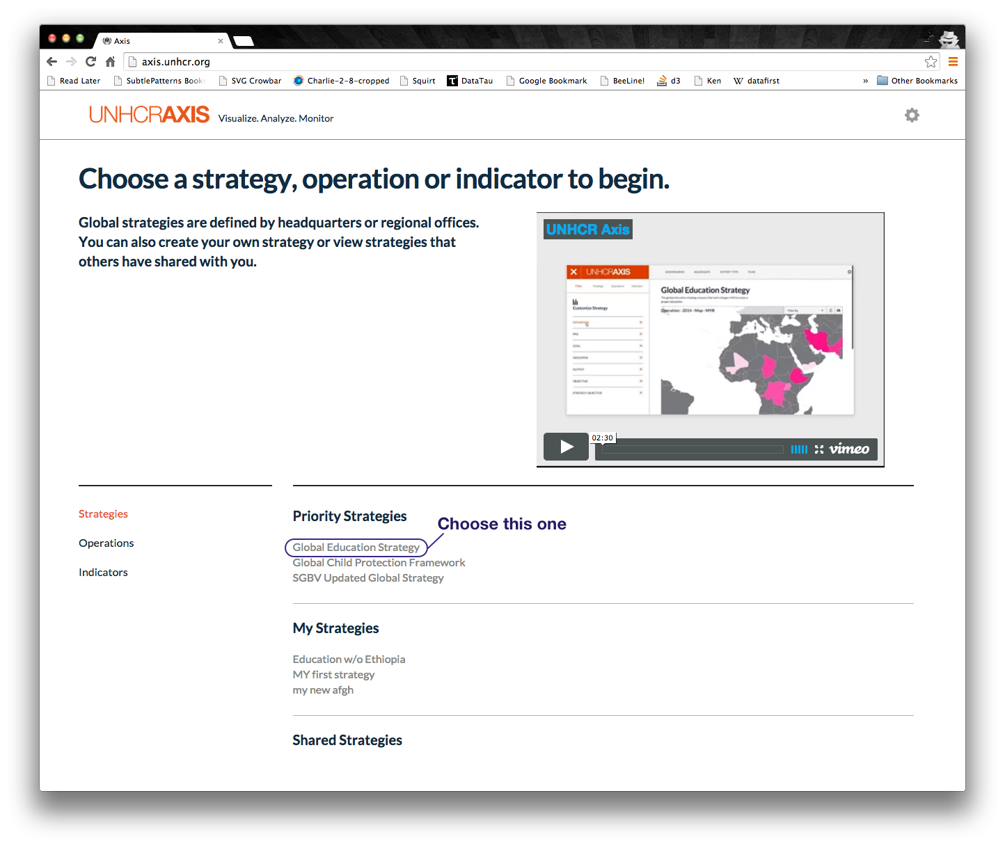Go to the browser home icon
The height and width of the screenshot is (846, 1005).
(110, 61)
